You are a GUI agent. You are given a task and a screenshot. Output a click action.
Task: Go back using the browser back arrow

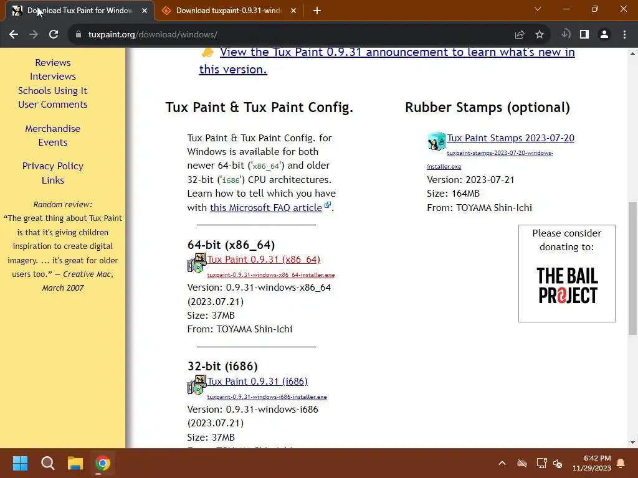[14, 35]
